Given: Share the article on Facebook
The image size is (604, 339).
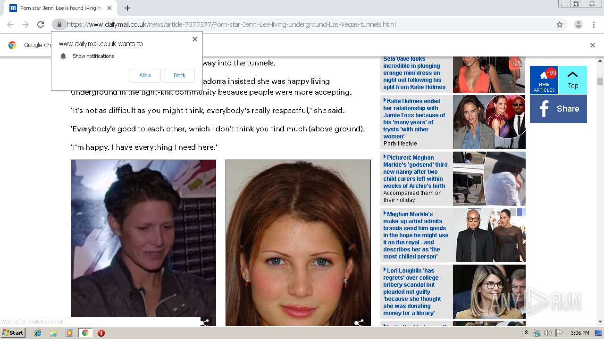Looking at the screenshot, I should [558, 109].
